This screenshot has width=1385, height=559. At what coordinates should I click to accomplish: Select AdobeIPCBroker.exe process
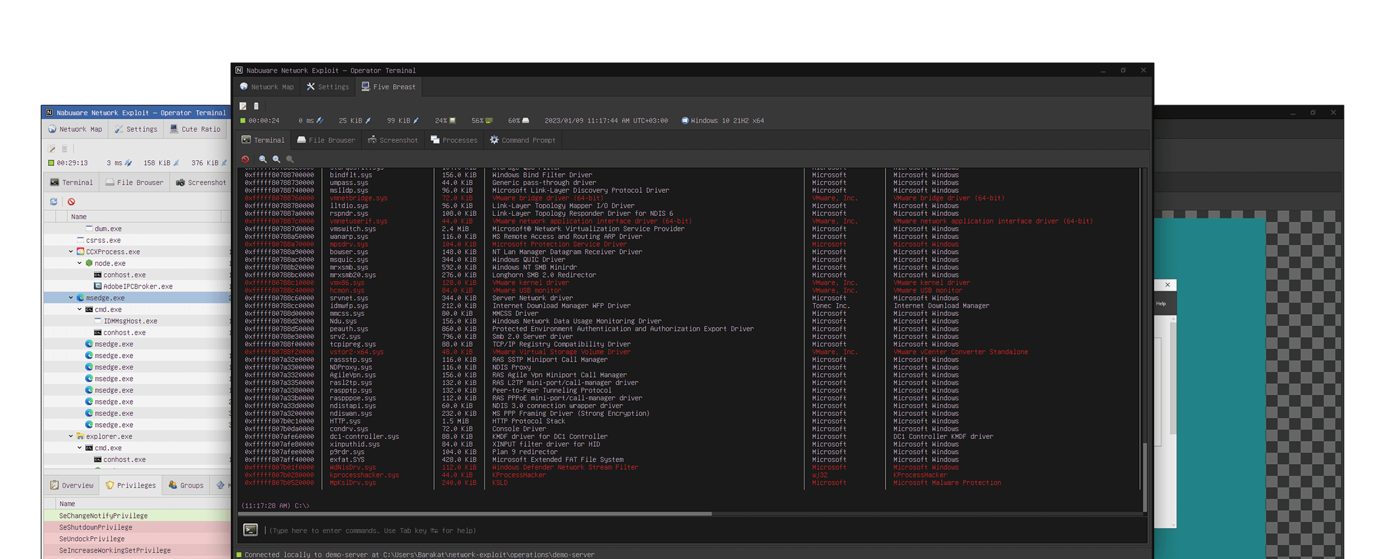pos(138,287)
